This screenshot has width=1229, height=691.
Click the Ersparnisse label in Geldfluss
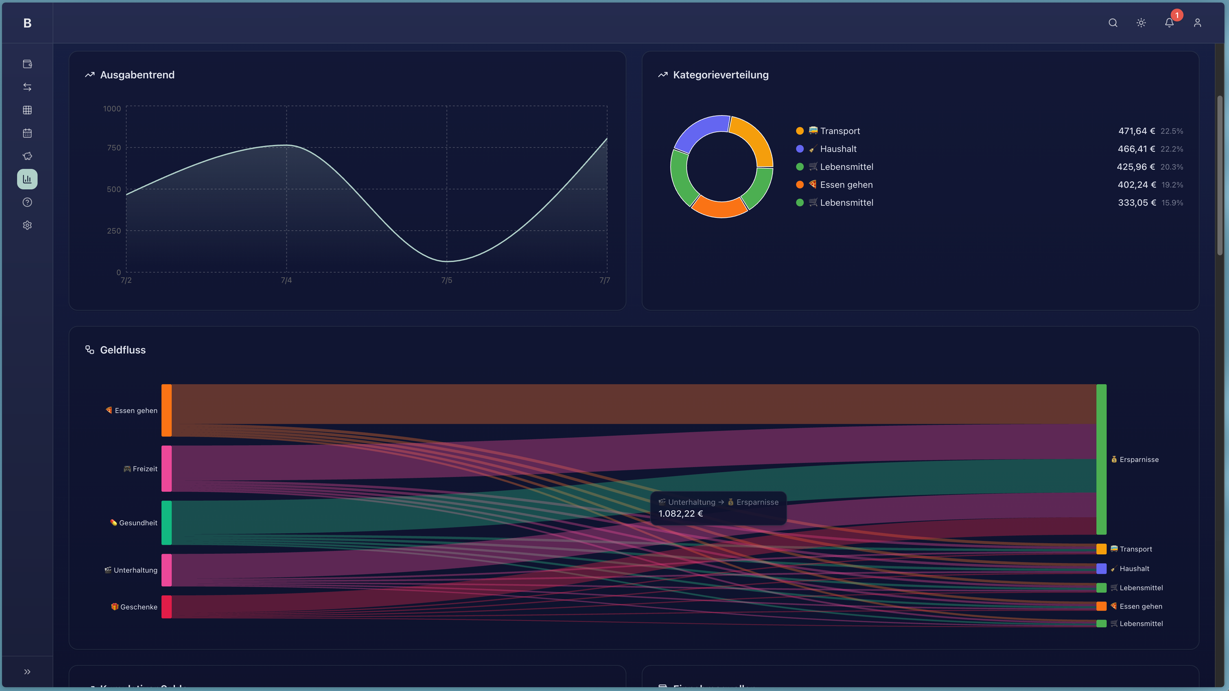[1135, 459]
